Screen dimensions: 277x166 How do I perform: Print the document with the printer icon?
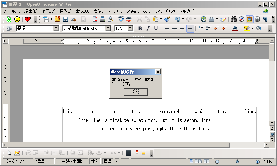tap(103, 19)
